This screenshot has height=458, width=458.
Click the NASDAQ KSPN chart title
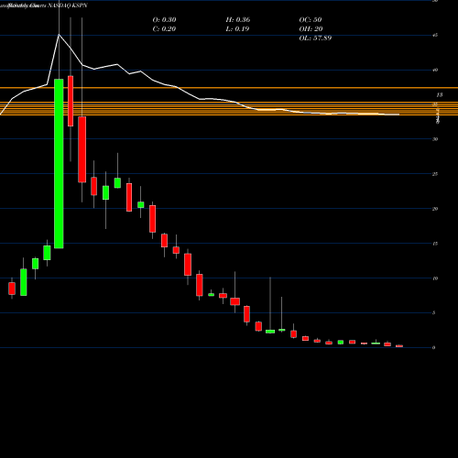point(68,5)
